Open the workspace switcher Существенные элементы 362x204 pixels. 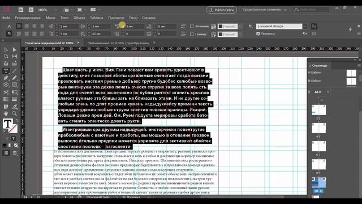click(264, 10)
